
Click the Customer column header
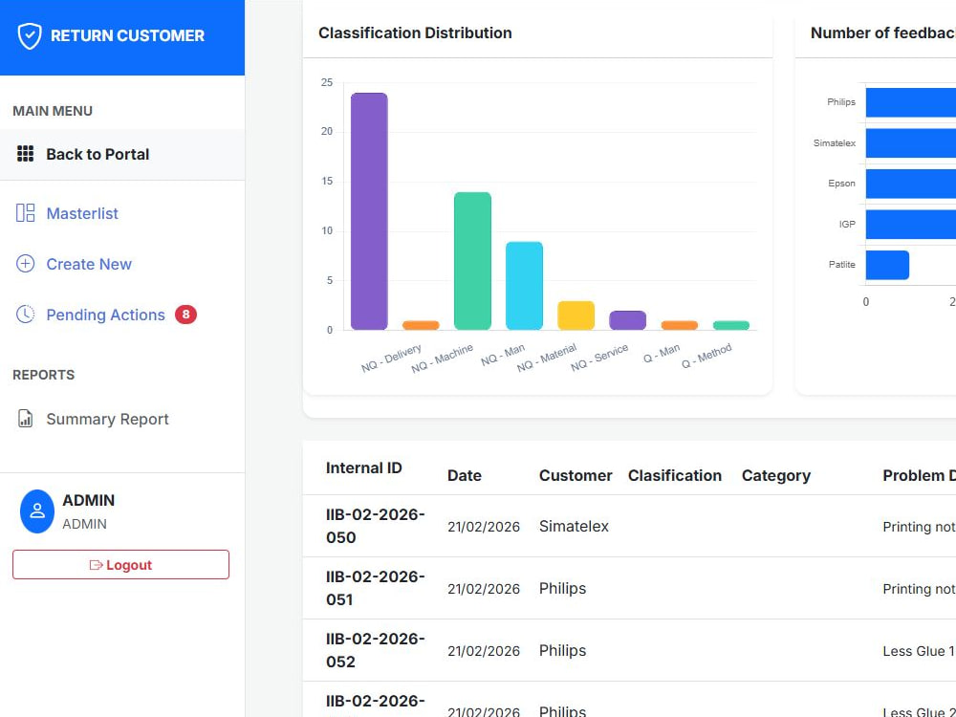[575, 475]
